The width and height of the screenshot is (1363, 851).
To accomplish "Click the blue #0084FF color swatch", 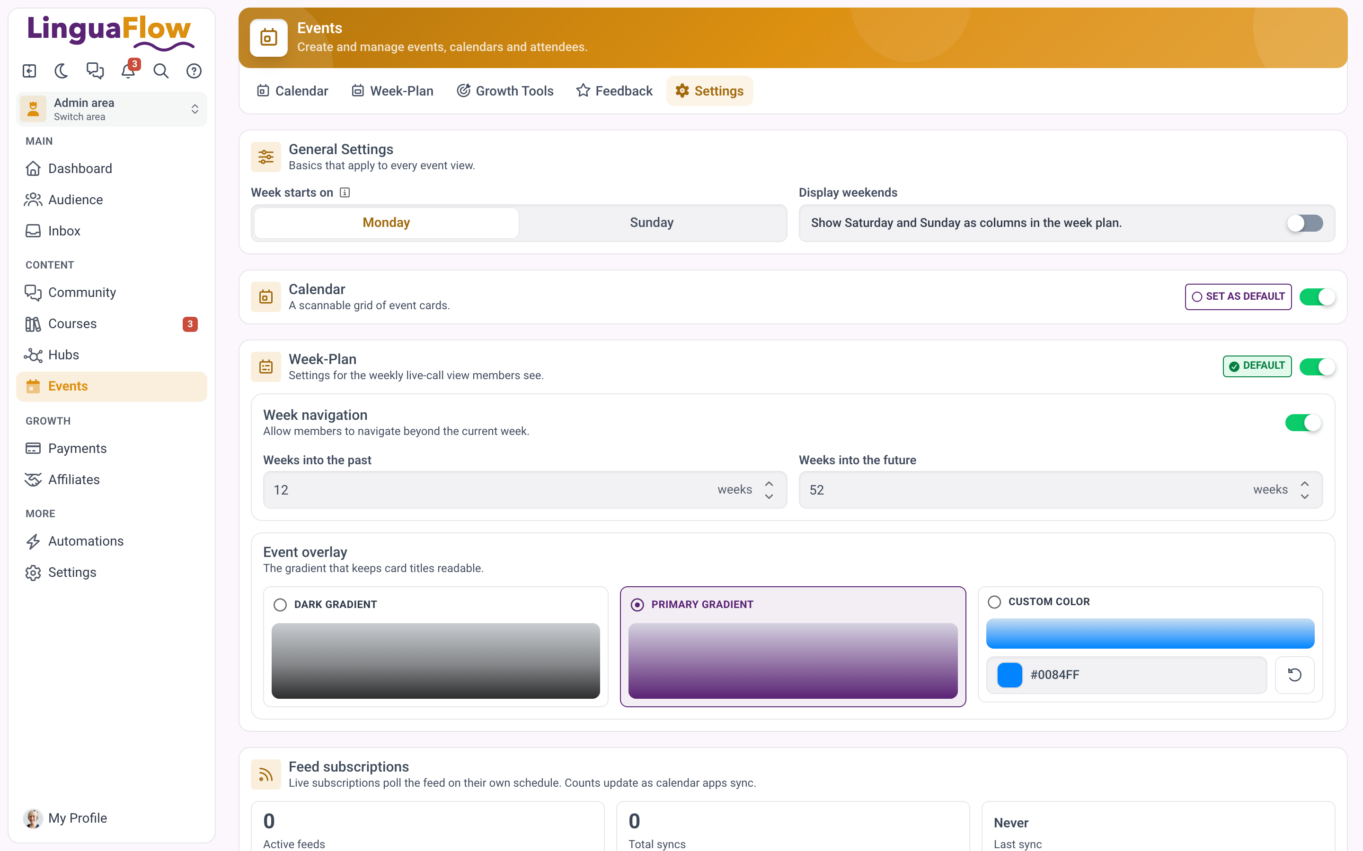I will [1009, 675].
